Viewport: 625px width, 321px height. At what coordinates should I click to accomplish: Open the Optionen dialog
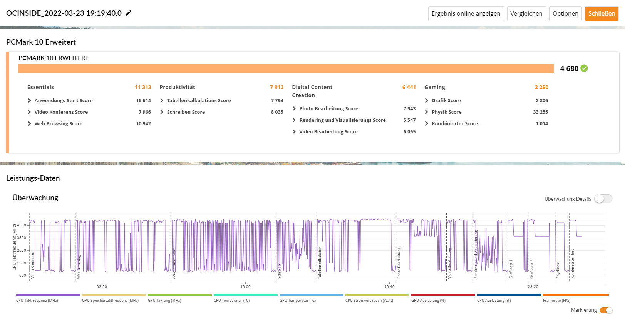pyautogui.click(x=565, y=13)
